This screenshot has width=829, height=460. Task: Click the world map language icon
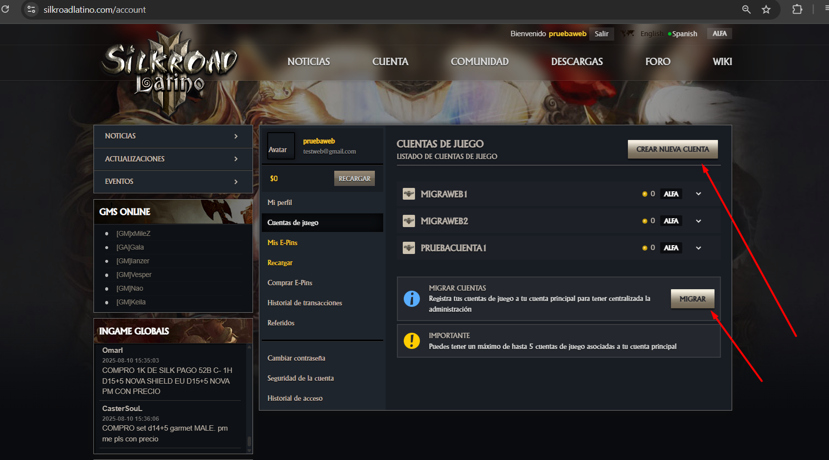(x=627, y=33)
